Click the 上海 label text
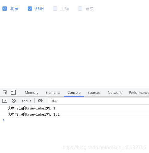The height and width of the screenshot is (153, 149). [x=65, y=9]
